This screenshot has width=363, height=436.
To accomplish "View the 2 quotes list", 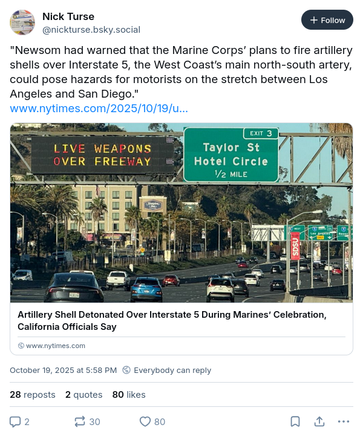I will 83,395.
